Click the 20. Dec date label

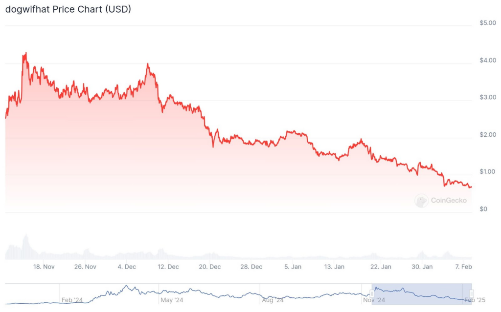pyautogui.click(x=210, y=267)
